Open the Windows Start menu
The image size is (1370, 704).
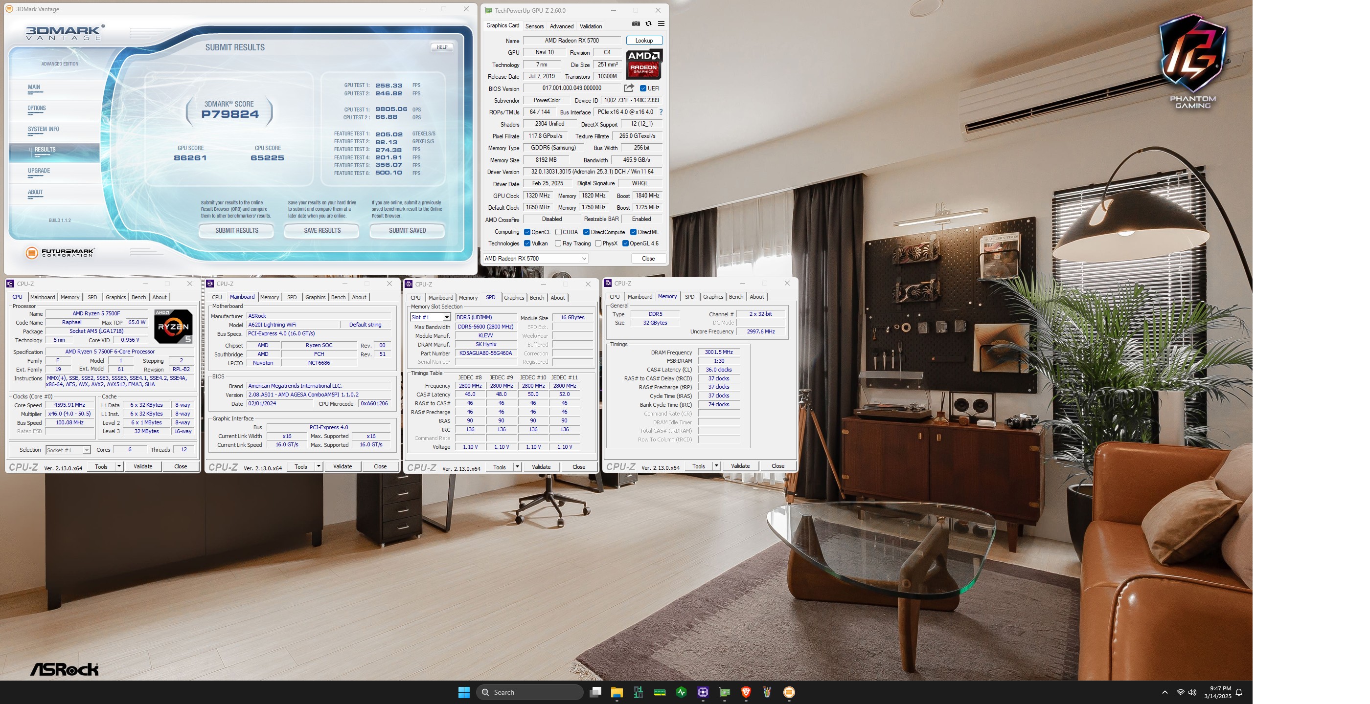(464, 692)
